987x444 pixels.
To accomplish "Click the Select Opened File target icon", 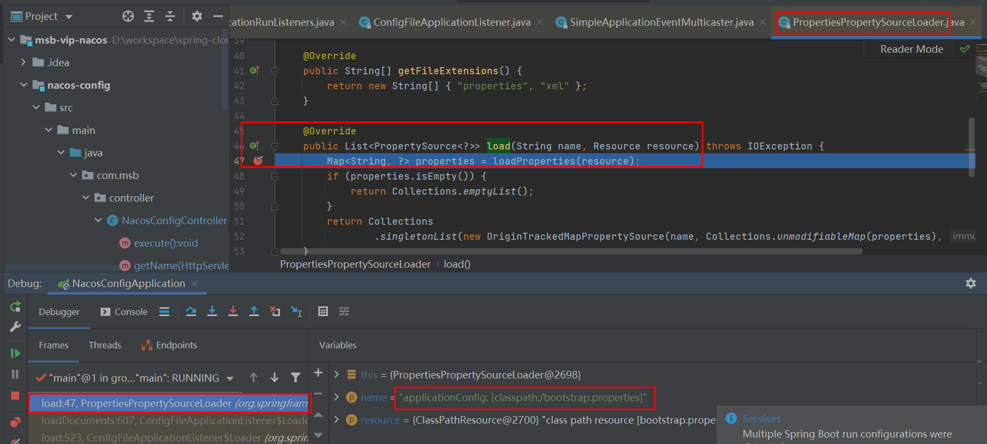I will pyautogui.click(x=128, y=16).
